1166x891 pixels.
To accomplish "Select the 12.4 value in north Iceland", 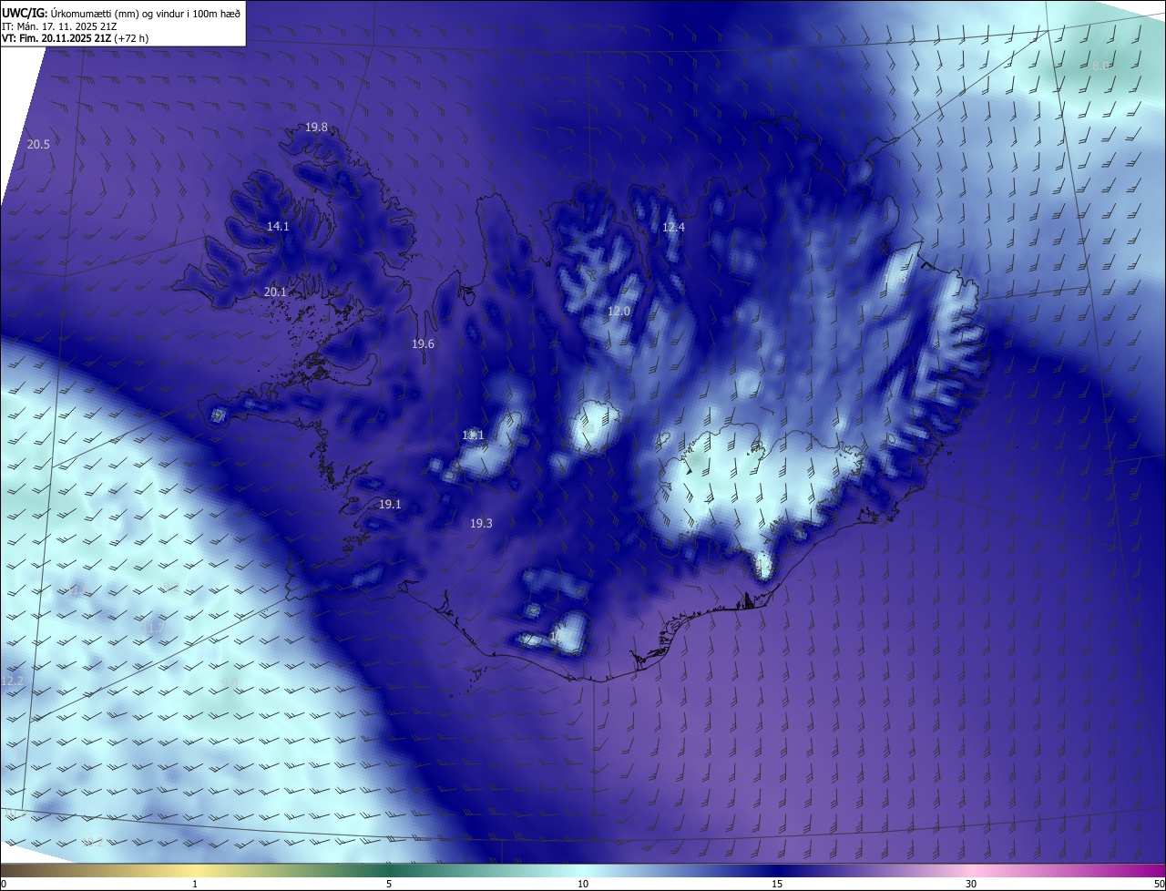I will coord(672,227).
